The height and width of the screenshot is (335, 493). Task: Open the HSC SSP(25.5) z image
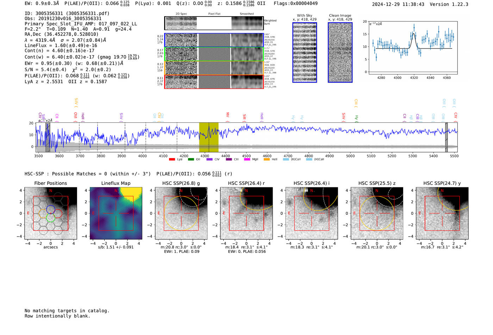[x=377, y=213]
